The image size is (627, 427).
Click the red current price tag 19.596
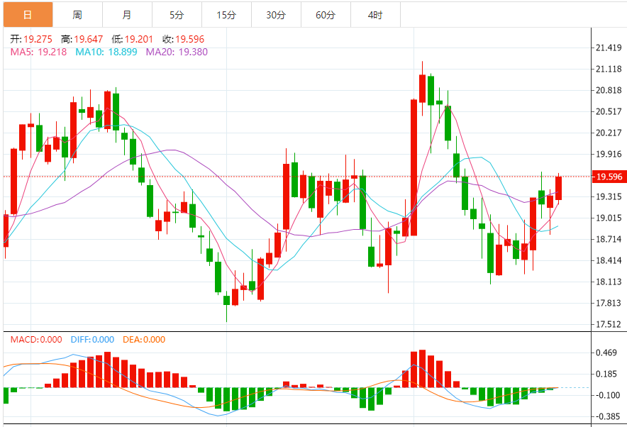coord(609,177)
